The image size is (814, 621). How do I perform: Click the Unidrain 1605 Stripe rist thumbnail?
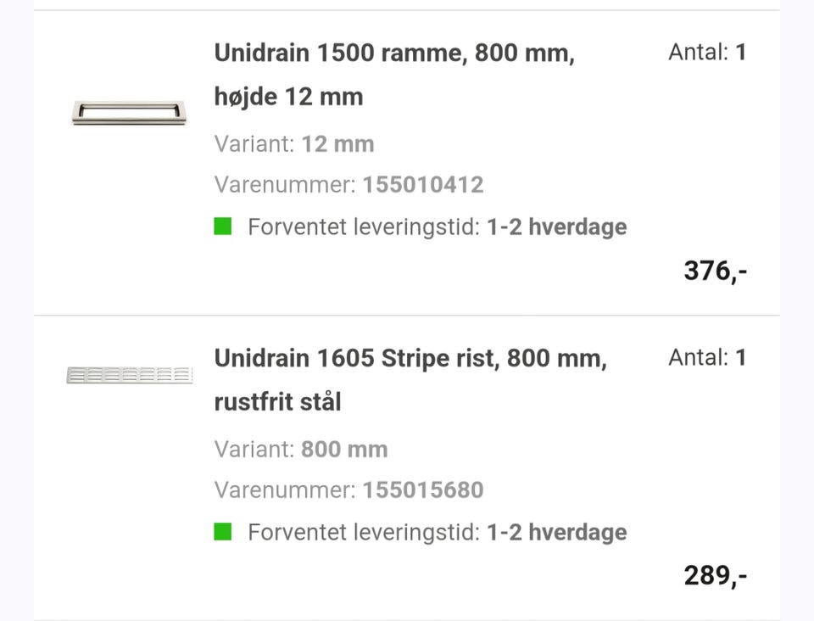coord(129,374)
